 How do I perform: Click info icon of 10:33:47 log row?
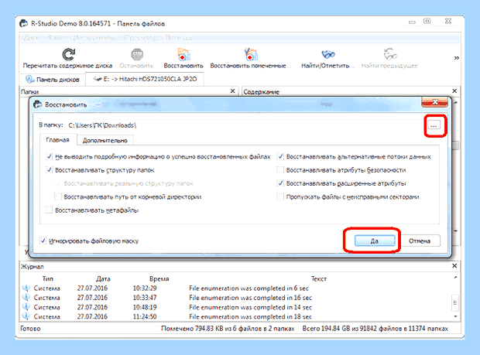(26, 298)
